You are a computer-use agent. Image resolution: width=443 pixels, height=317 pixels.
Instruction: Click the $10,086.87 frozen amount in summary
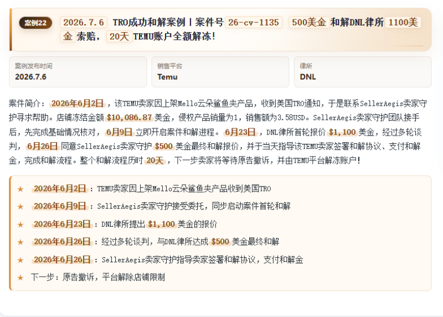[130, 117]
